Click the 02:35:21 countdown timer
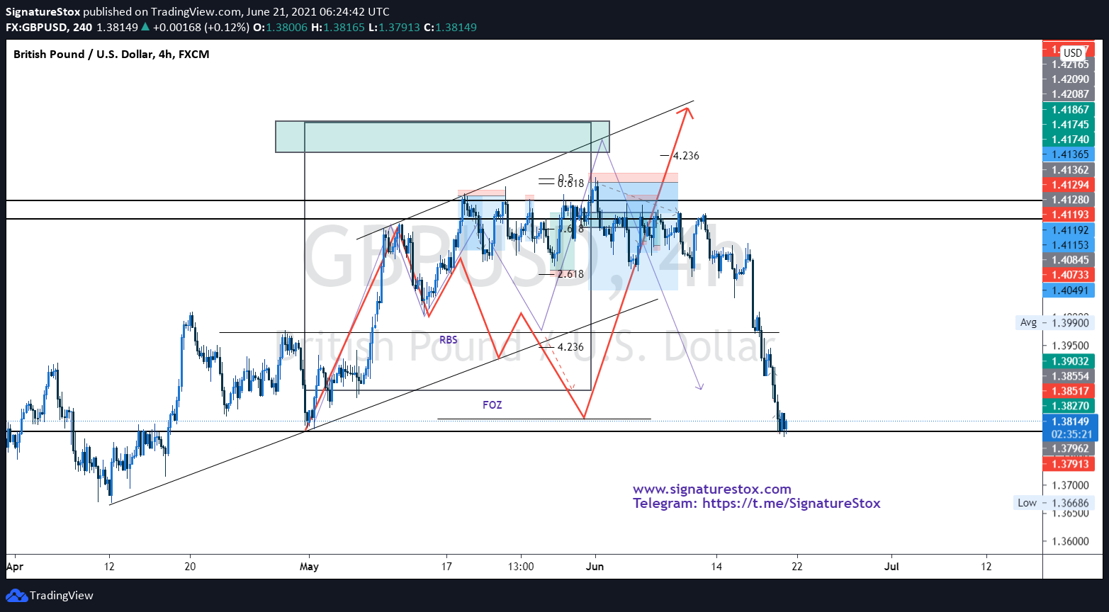The width and height of the screenshot is (1109, 612). pyautogui.click(x=1070, y=433)
